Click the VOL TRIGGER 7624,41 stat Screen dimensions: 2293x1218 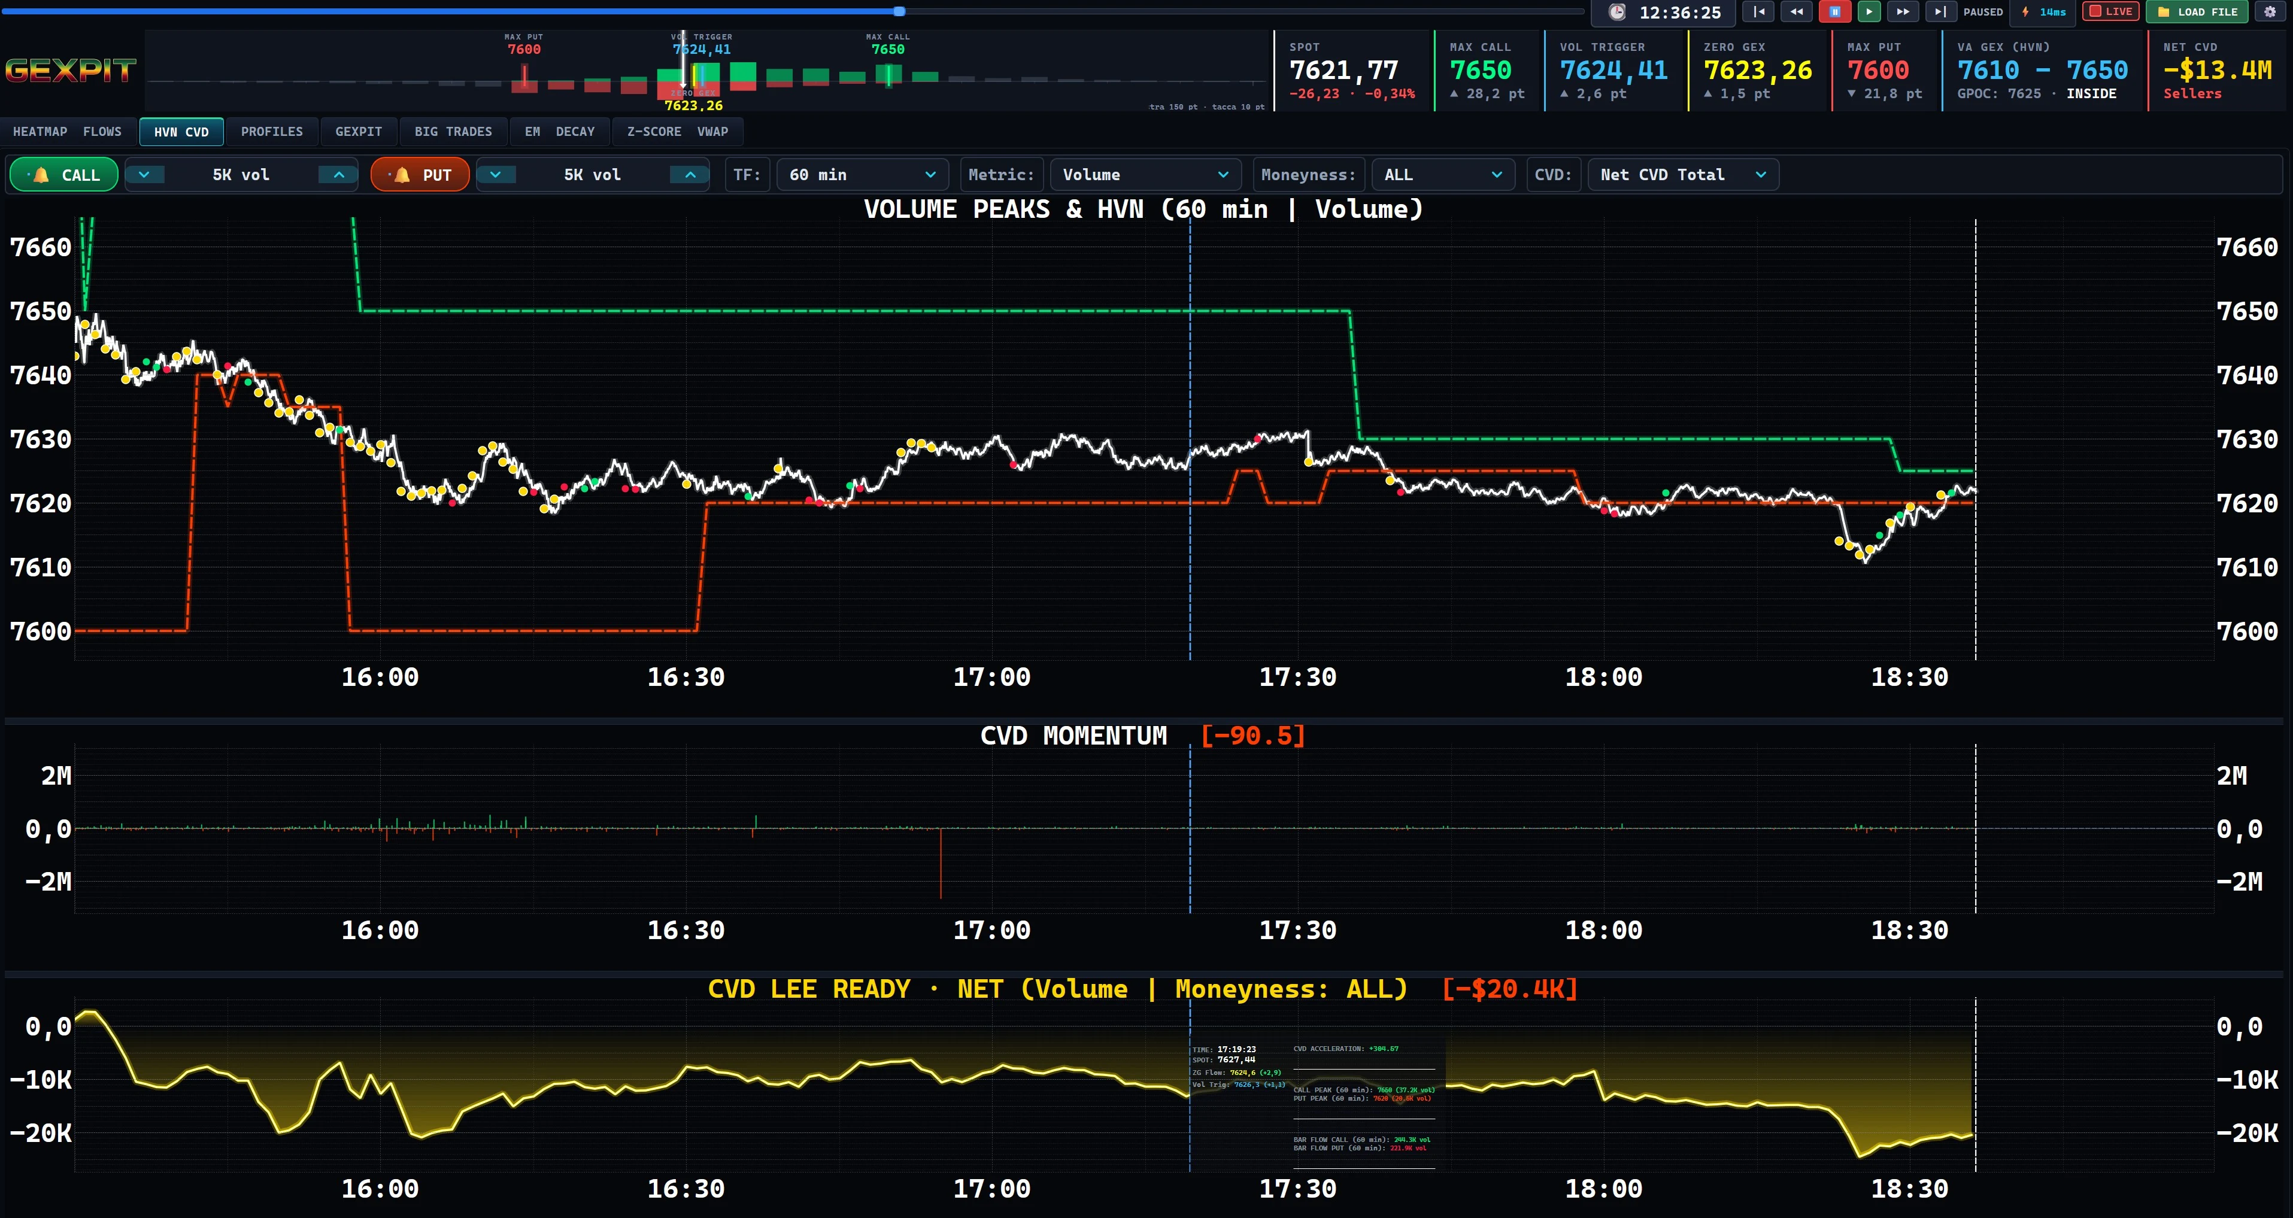tap(1614, 70)
